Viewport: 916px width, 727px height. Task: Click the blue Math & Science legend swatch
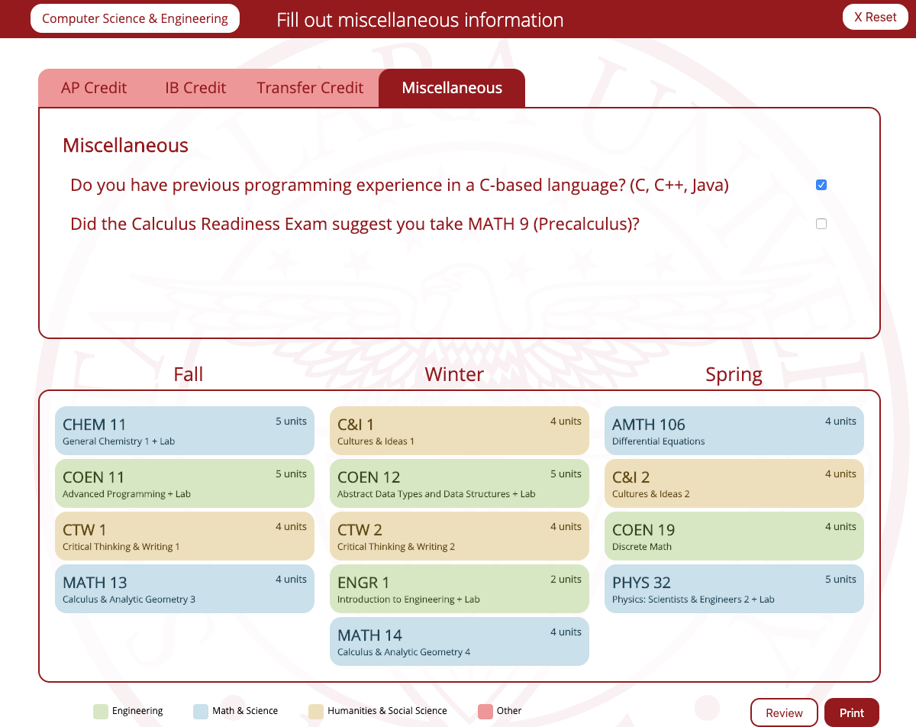pyautogui.click(x=201, y=711)
